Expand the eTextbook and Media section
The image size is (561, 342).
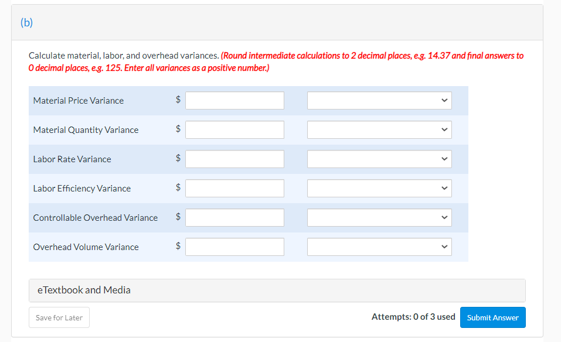point(277,290)
